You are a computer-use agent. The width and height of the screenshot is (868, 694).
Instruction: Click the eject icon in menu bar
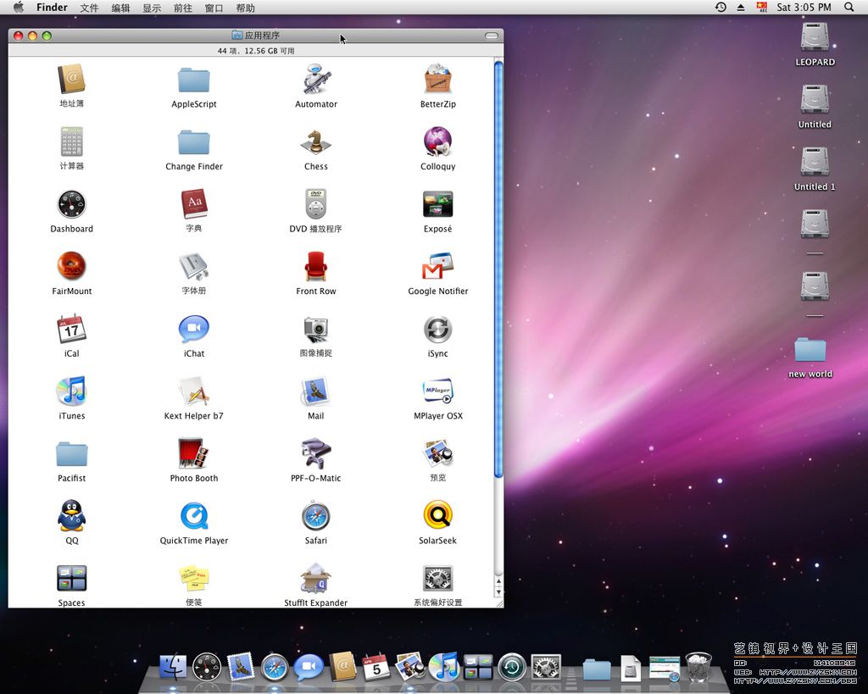pyautogui.click(x=741, y=7)
